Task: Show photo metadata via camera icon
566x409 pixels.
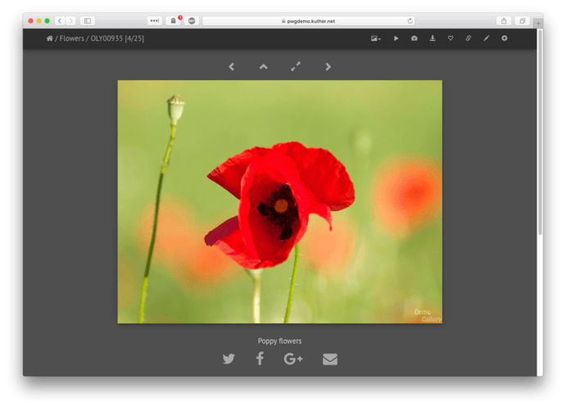Action: coord(414,38)
